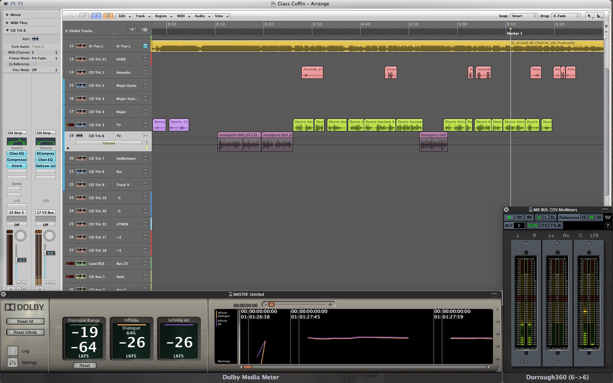
Task: Click the Waves logo in MixMeters
Action: point(608,217)
